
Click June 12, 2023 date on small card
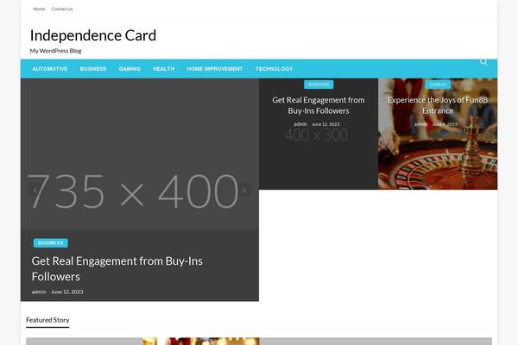tap(325, 124)
